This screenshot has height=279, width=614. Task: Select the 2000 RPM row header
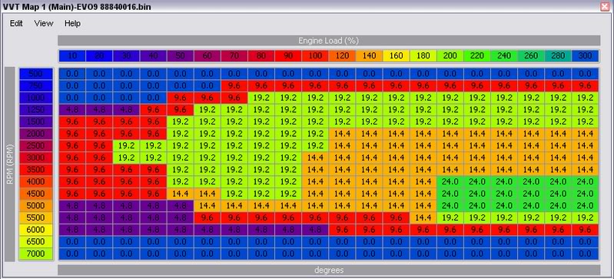click(35, 134)
